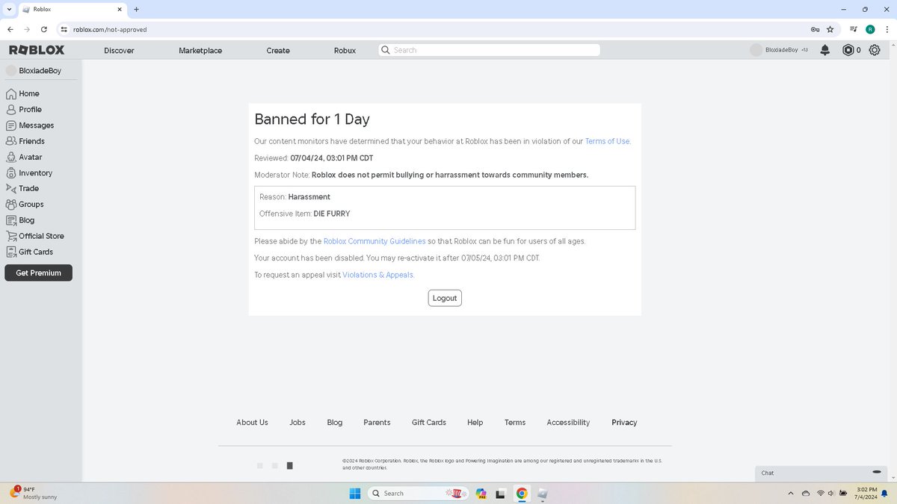Click the Get Premium button
Screen dimensions: 897x504
(38, 273)
